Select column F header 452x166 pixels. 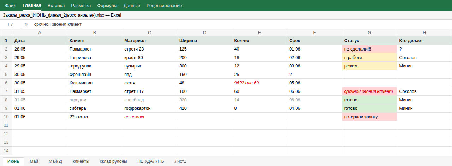click(x=314, y=33)
